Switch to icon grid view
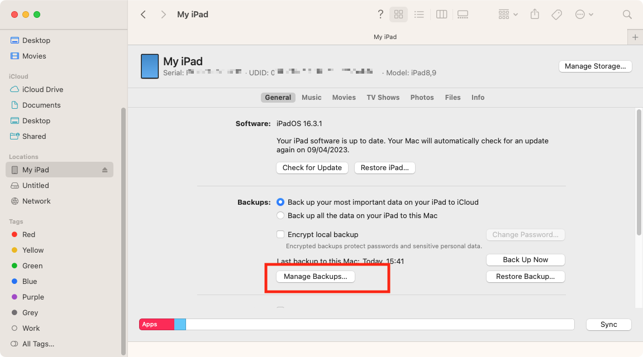Image resolution: width=643 pixels, height=357 pixels. coord(399,15)
